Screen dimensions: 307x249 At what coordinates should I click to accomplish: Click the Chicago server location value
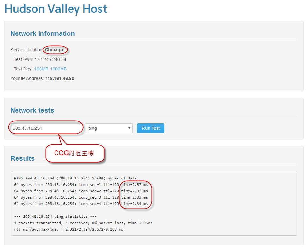[x=54, y=50]
